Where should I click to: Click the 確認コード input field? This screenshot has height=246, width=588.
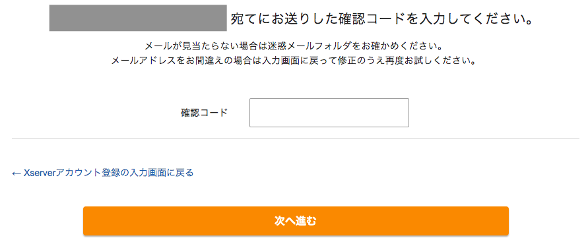(329, 113)
